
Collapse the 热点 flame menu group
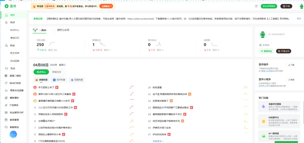pos(12,22)
